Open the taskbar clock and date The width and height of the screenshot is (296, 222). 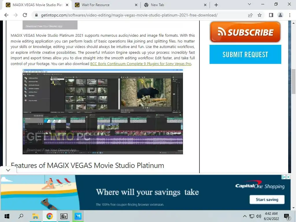point(271,216)
